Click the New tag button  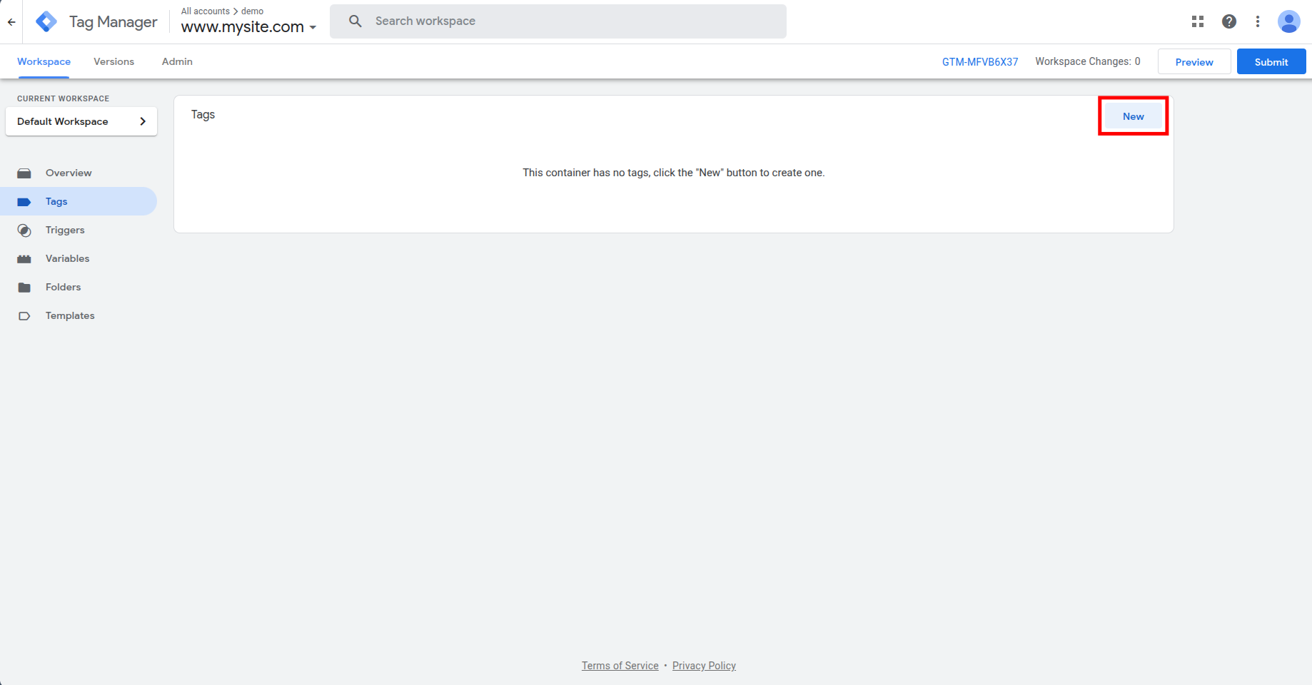[1134, 116]
